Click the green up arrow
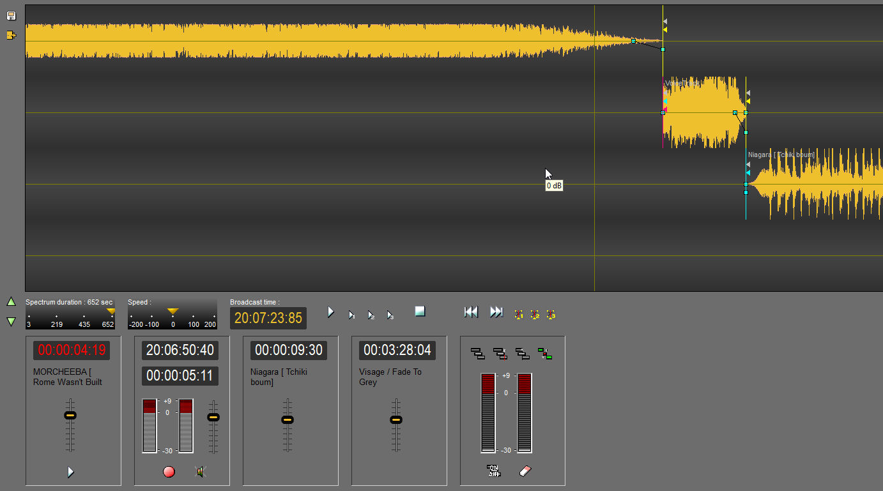This screenshot has height=491, width=883. [x=11, y=301]
